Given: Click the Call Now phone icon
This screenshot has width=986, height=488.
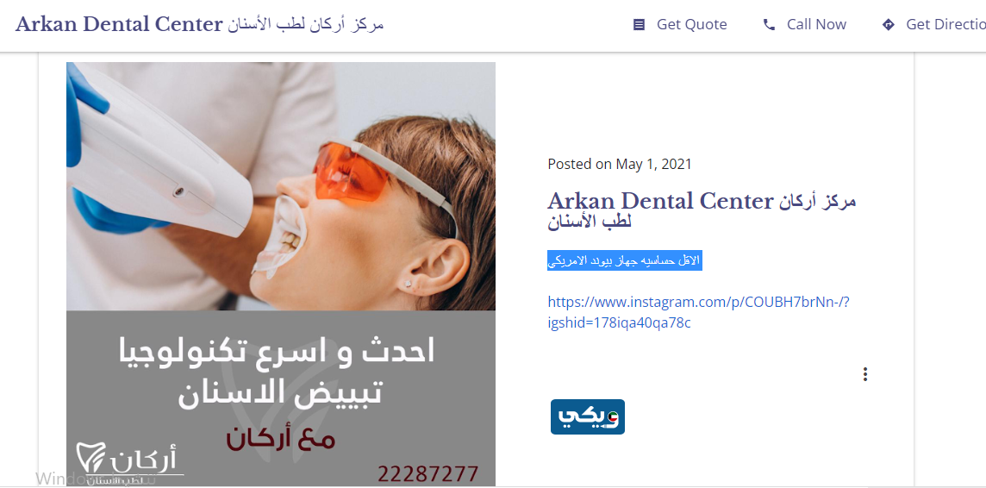Looking at the screenshot, I should coord(769,24).
